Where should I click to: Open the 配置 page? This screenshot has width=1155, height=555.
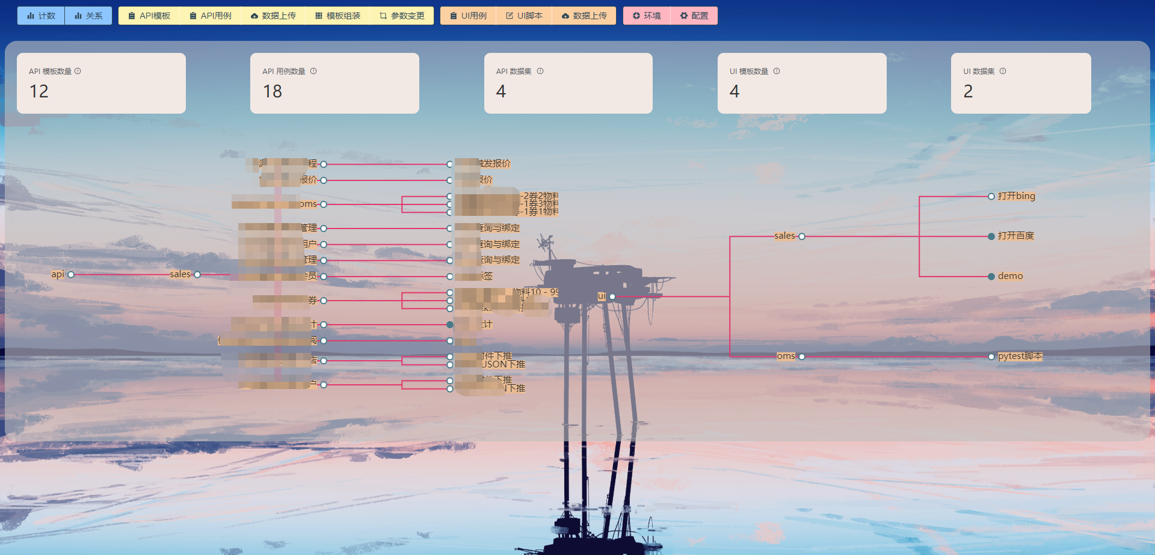[694, 16]
